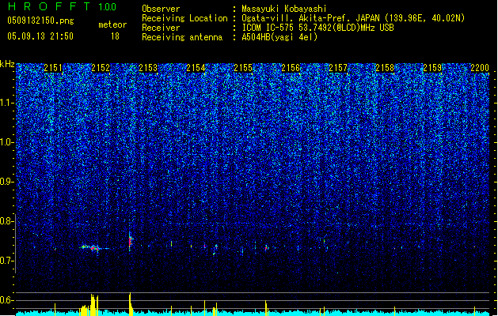This screenshot has width=498, height=316.
Task: Click the 0.7 kHz axis label
Action: [x=7, y=261]
